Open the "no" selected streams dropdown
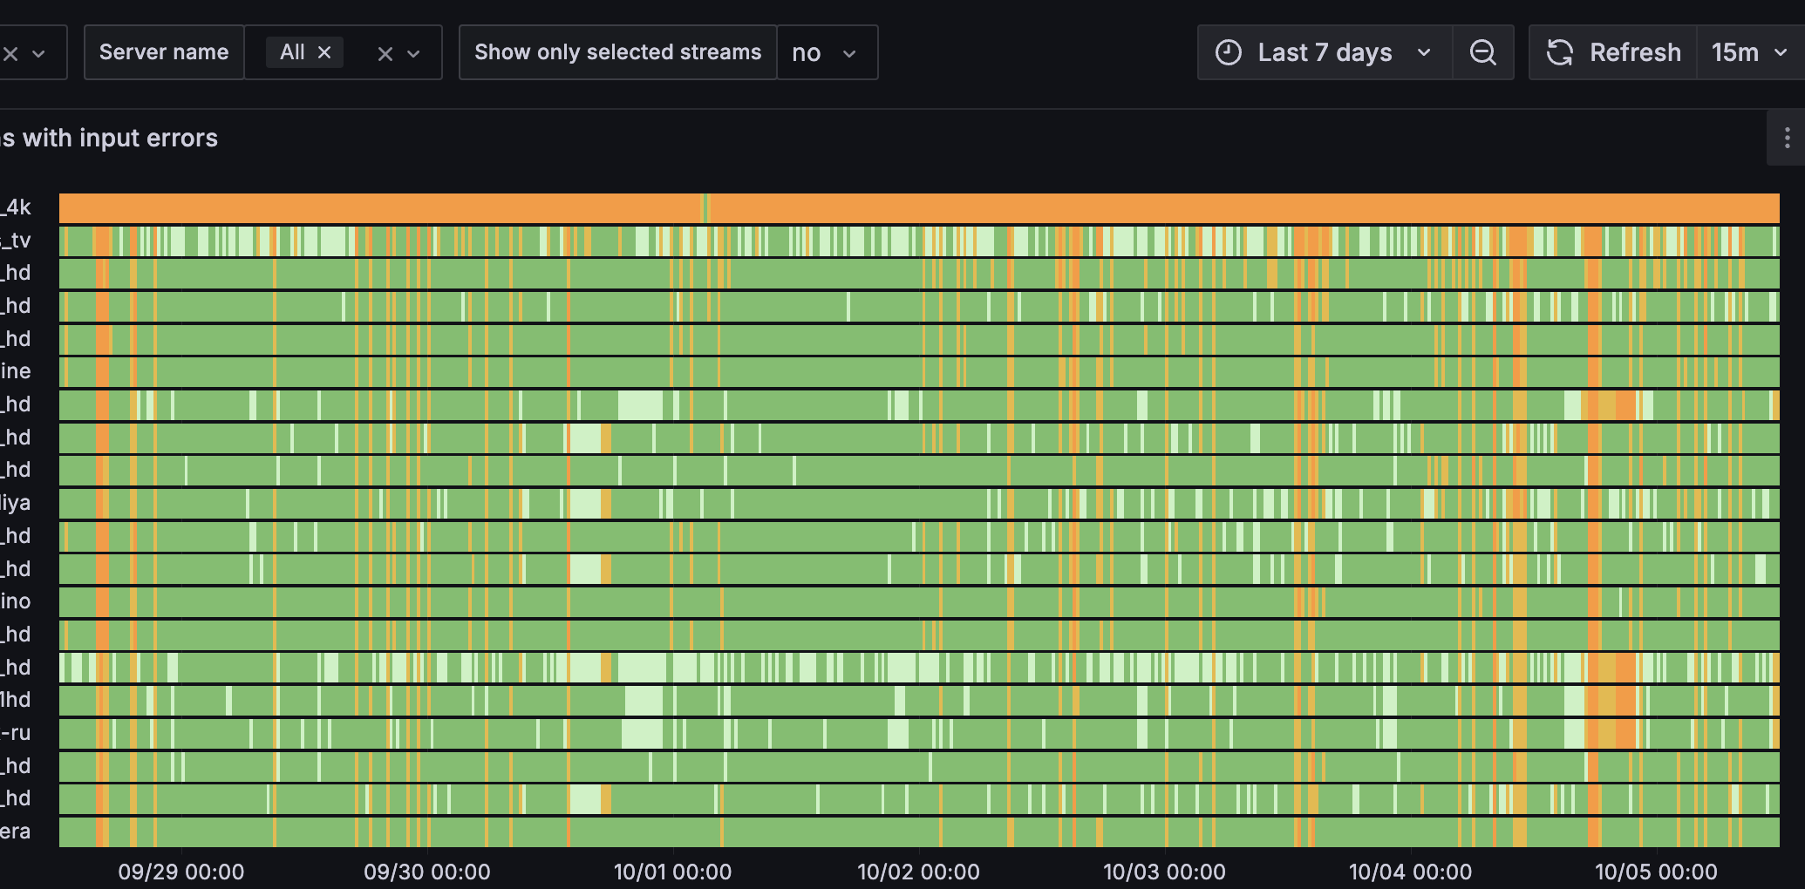The width and height of the screenshot is (1805, 889). click(826, 53)
